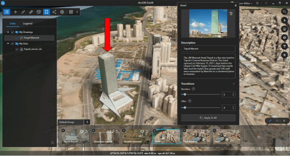The image size is (290, 156).
Task: Open the Settings gear icon
Action: (62, 12)
